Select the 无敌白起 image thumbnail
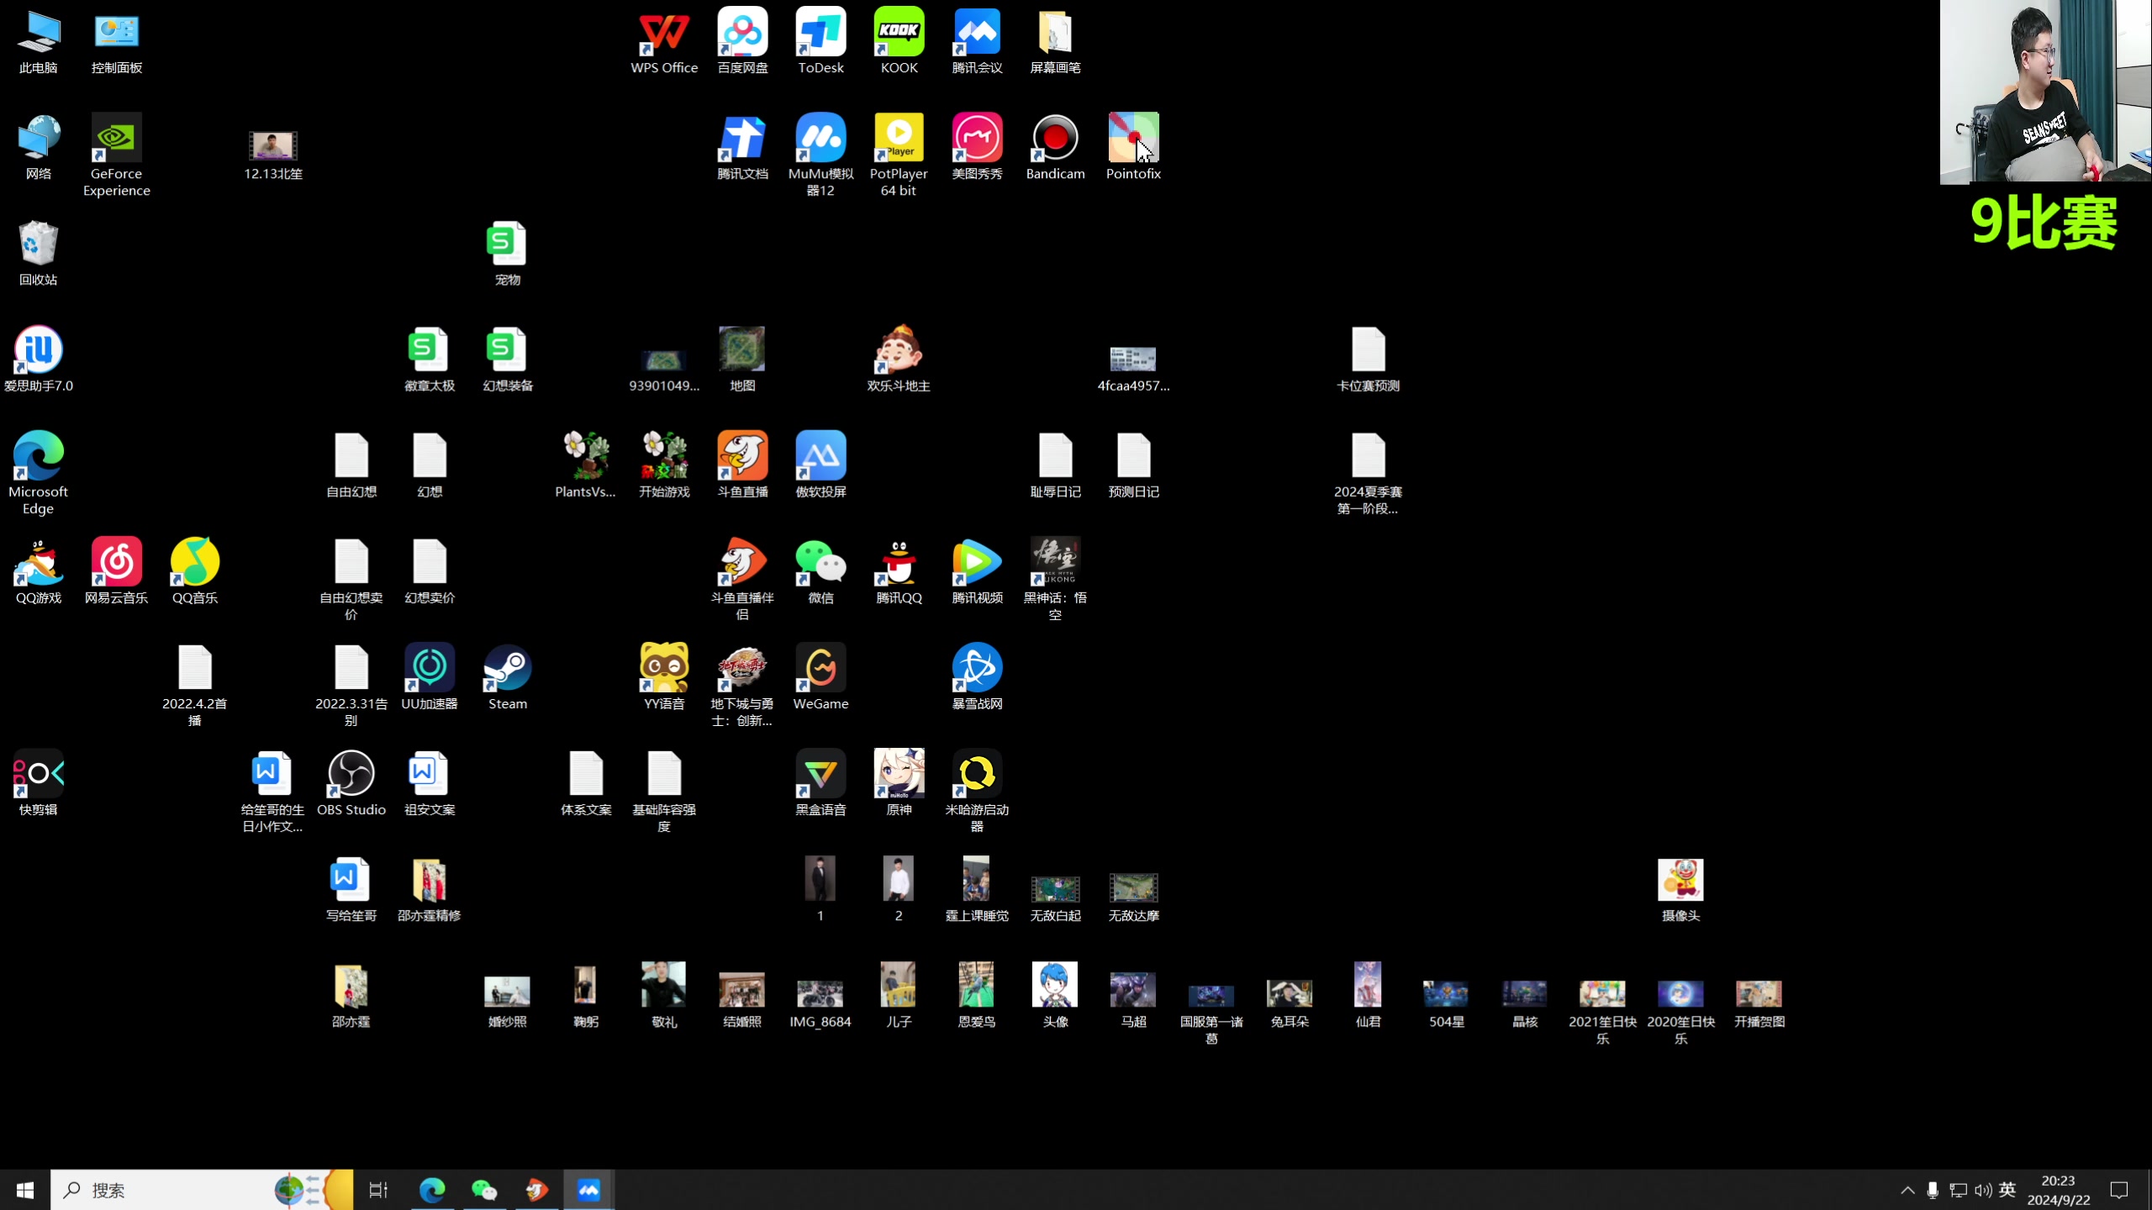Screen dimensions: 2152x1210 1055,899
